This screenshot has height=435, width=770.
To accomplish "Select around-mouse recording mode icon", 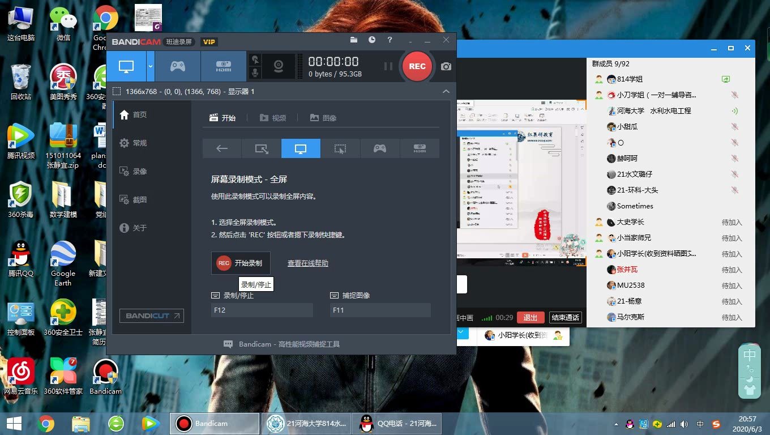I will click(340, 148).
